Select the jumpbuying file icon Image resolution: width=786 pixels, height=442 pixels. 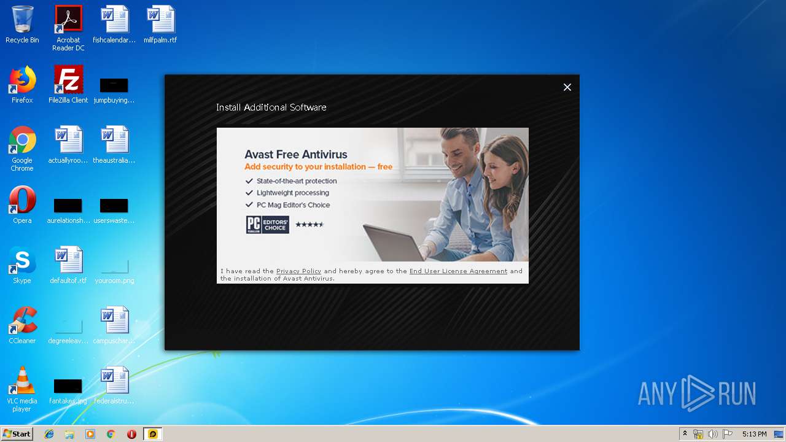[x=114, y=90]
